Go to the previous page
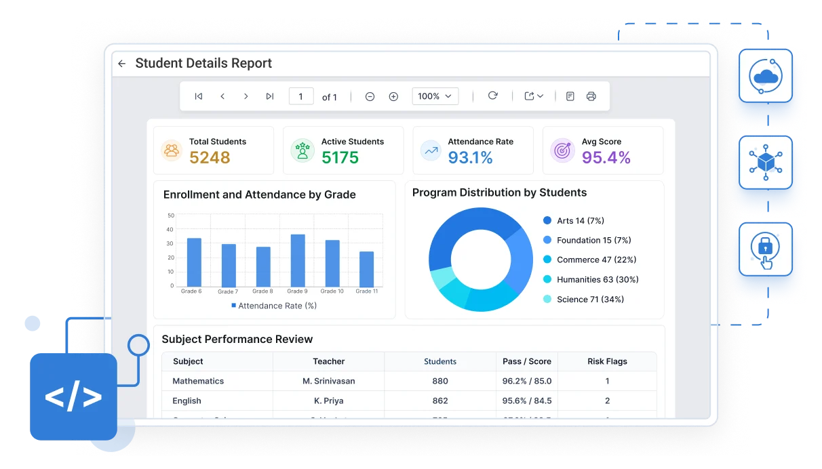822x469 pixels. (222, 96)
